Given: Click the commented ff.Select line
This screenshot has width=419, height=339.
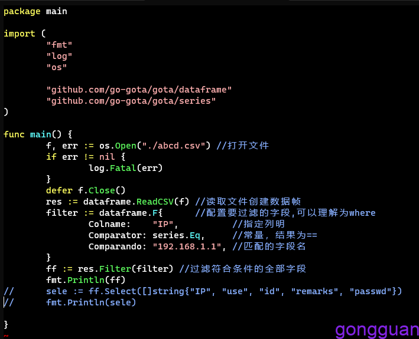Looking at the screenshot, I should tap(223, 291).
